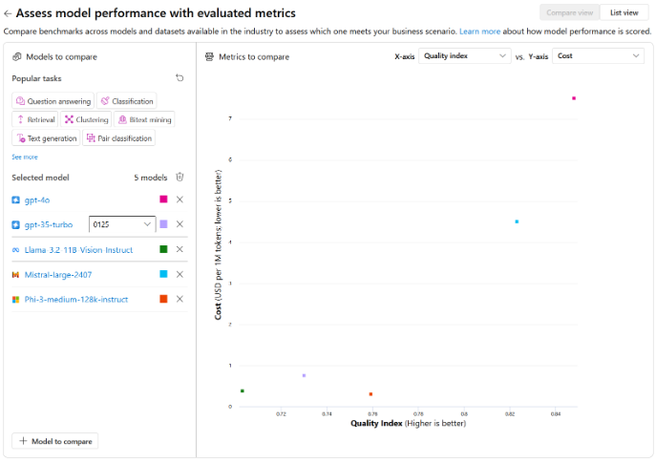This screenshot has width=656, height=463.
Task: Remove Mistral-large-2407 with its X icon
Action: (180, 274)
